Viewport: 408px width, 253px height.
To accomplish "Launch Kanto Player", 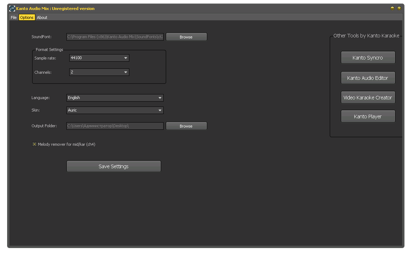I will pos(368,117).
